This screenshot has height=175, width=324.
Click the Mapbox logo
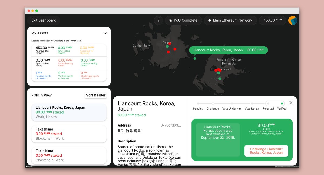tap(30, 166)
